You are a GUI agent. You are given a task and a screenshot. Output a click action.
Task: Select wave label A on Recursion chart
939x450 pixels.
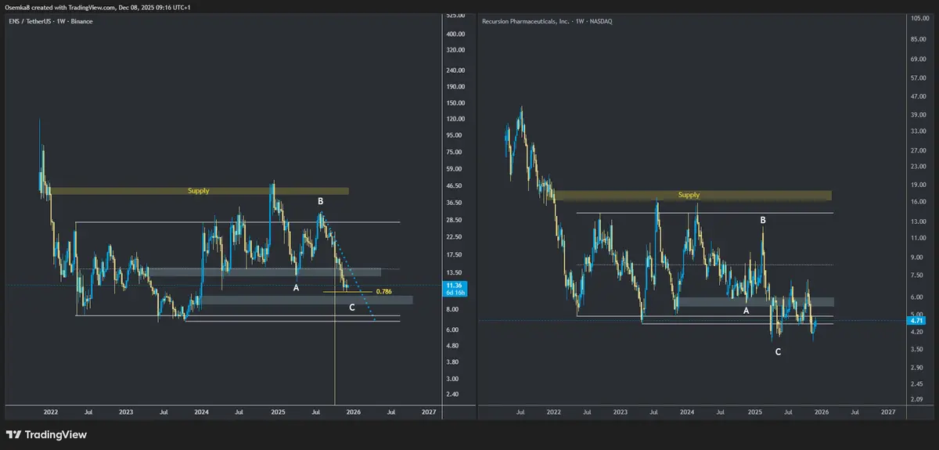point(746,311)
